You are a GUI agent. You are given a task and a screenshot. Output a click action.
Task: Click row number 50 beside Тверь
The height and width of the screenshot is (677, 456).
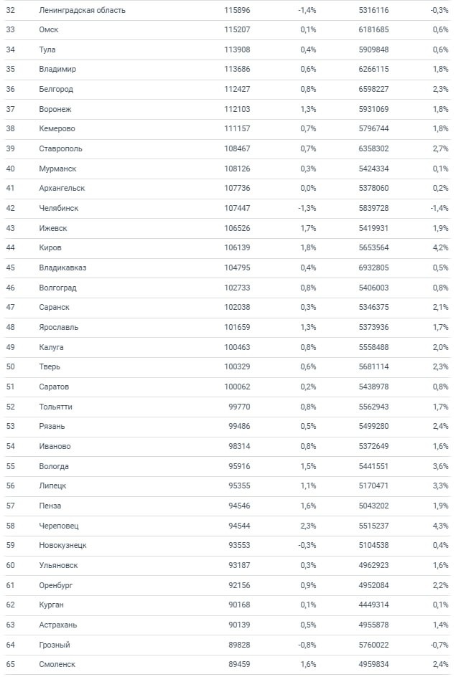click(x=10, y=367)
